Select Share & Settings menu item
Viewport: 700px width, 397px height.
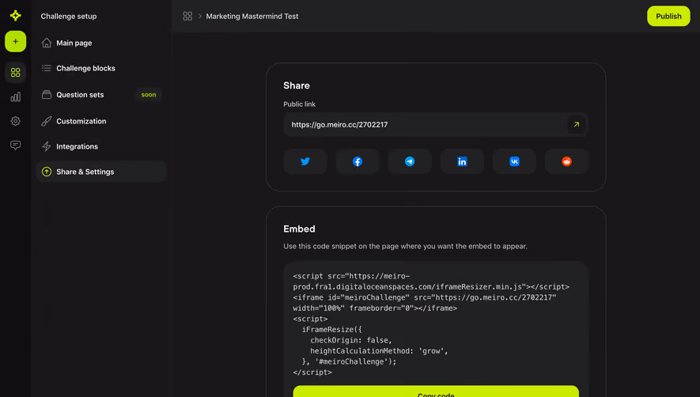pos(101,172)
